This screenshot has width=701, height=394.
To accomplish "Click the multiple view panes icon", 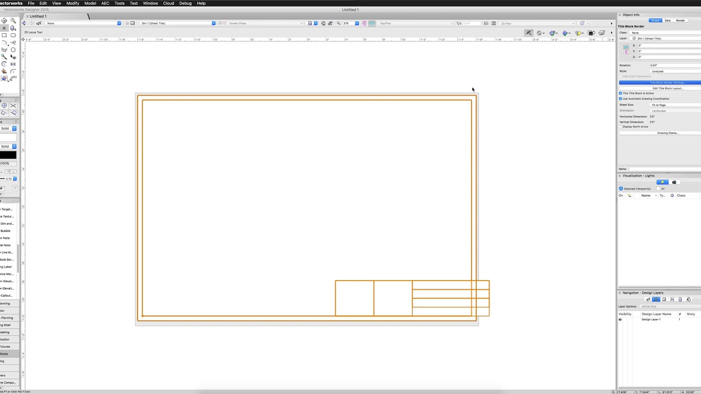I will click(493, 23).
